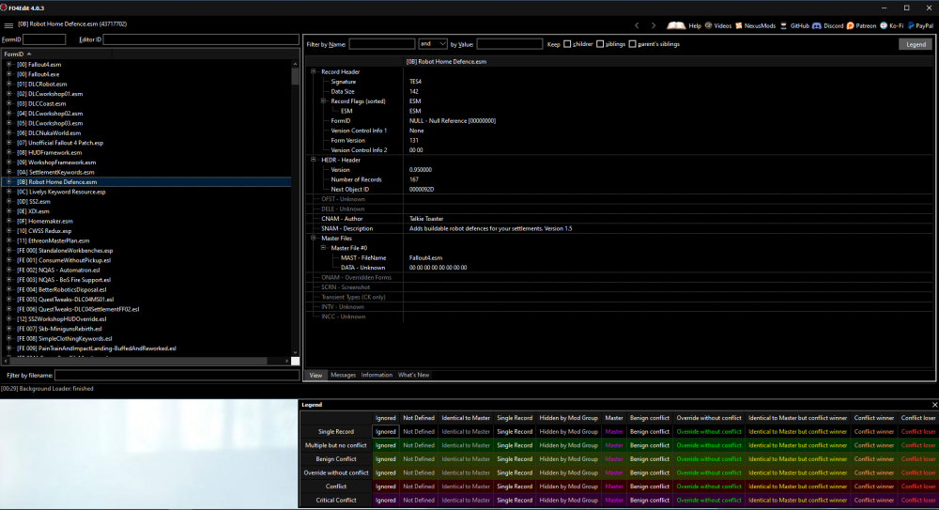The width and height of the screenshot is (939, 510).
Task: Collapse the Master Files node
Action: pyautogui.click(x=314, y=238)
